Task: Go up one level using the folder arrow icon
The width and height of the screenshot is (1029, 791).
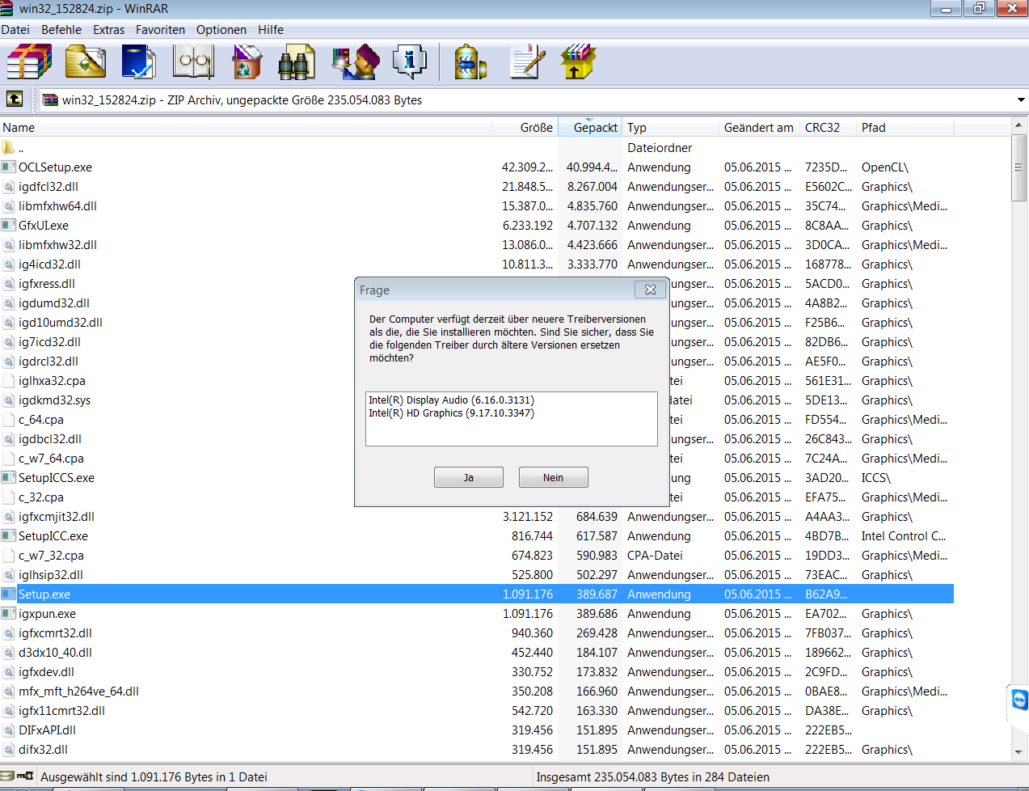Action: 15,99
